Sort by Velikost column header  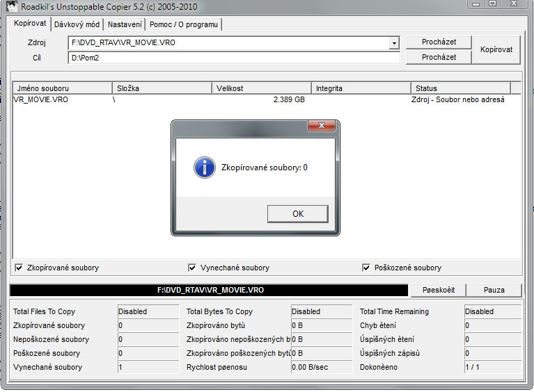pyautogui.click(x=262, y=88)
